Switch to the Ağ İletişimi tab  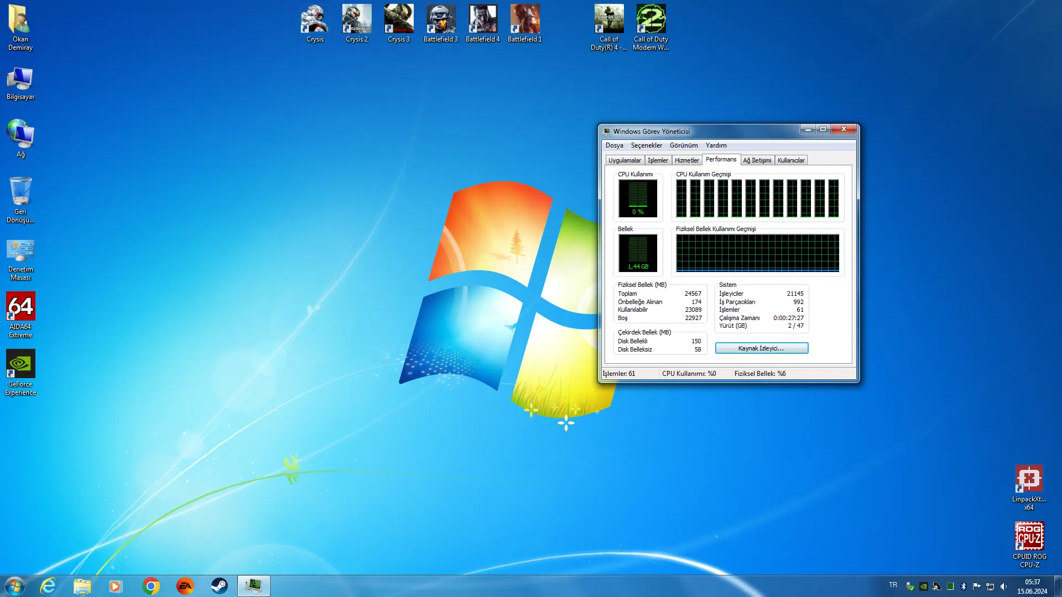[x=757, y=160]
